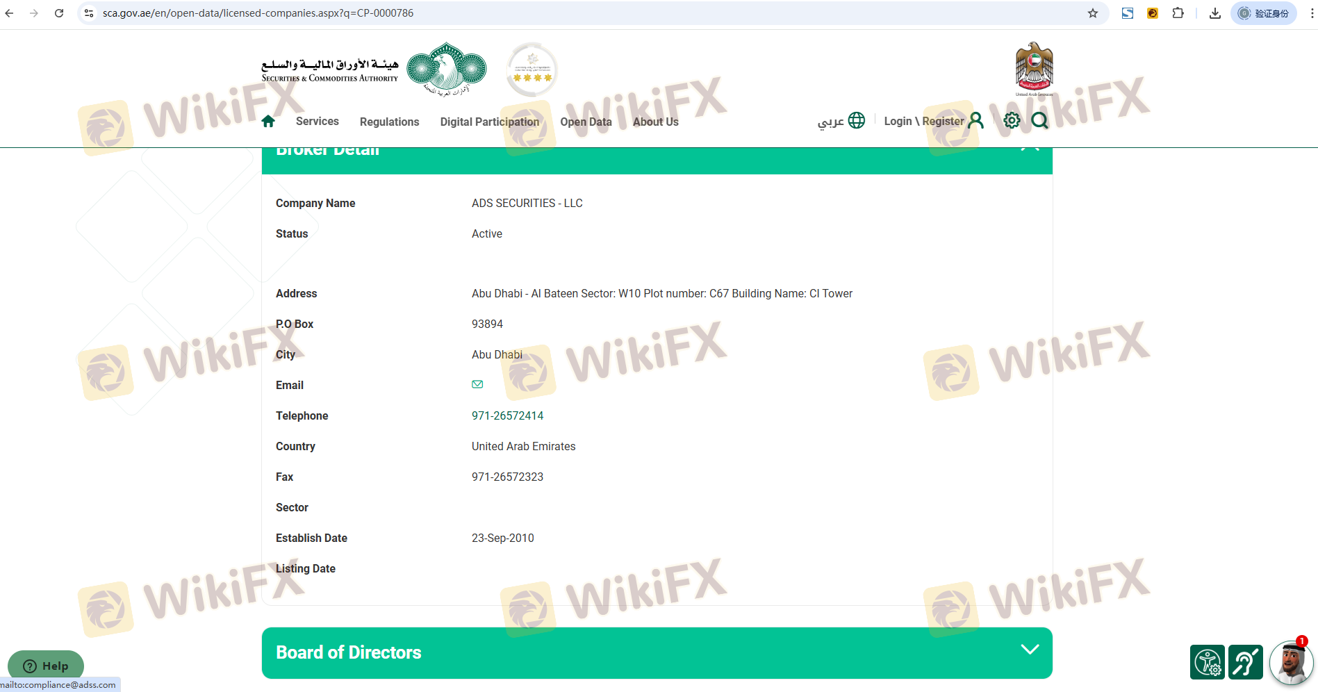The height and width of the screenshot is (692, 1318).
Task: Click the blue extension icon in toolbar
Action: (x=1128, y=13)
